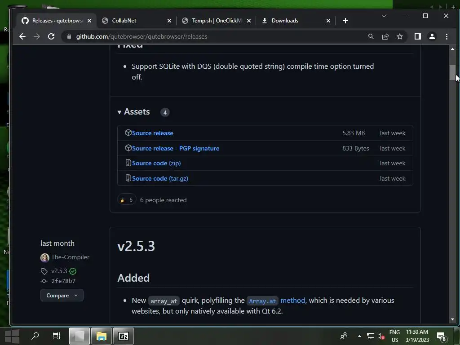Open the network tray icon
This screenshot has height=345, width=460.
[371, 336]
